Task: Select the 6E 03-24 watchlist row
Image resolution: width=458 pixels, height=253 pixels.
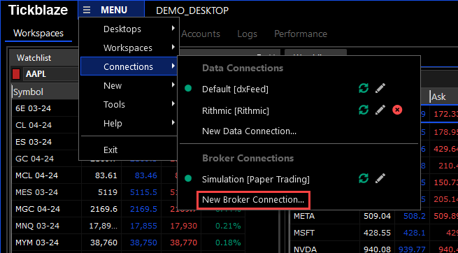Action: pyautogui.click(x=34, y=108)
